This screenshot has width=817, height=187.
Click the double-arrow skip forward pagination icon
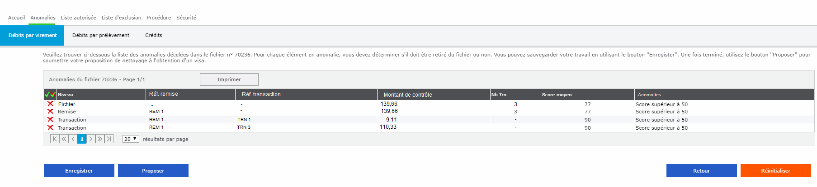(x=100, y=139)
